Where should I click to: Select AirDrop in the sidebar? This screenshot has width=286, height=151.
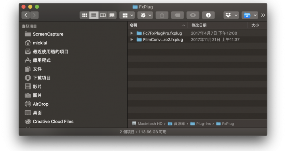(x=73, y=104)
